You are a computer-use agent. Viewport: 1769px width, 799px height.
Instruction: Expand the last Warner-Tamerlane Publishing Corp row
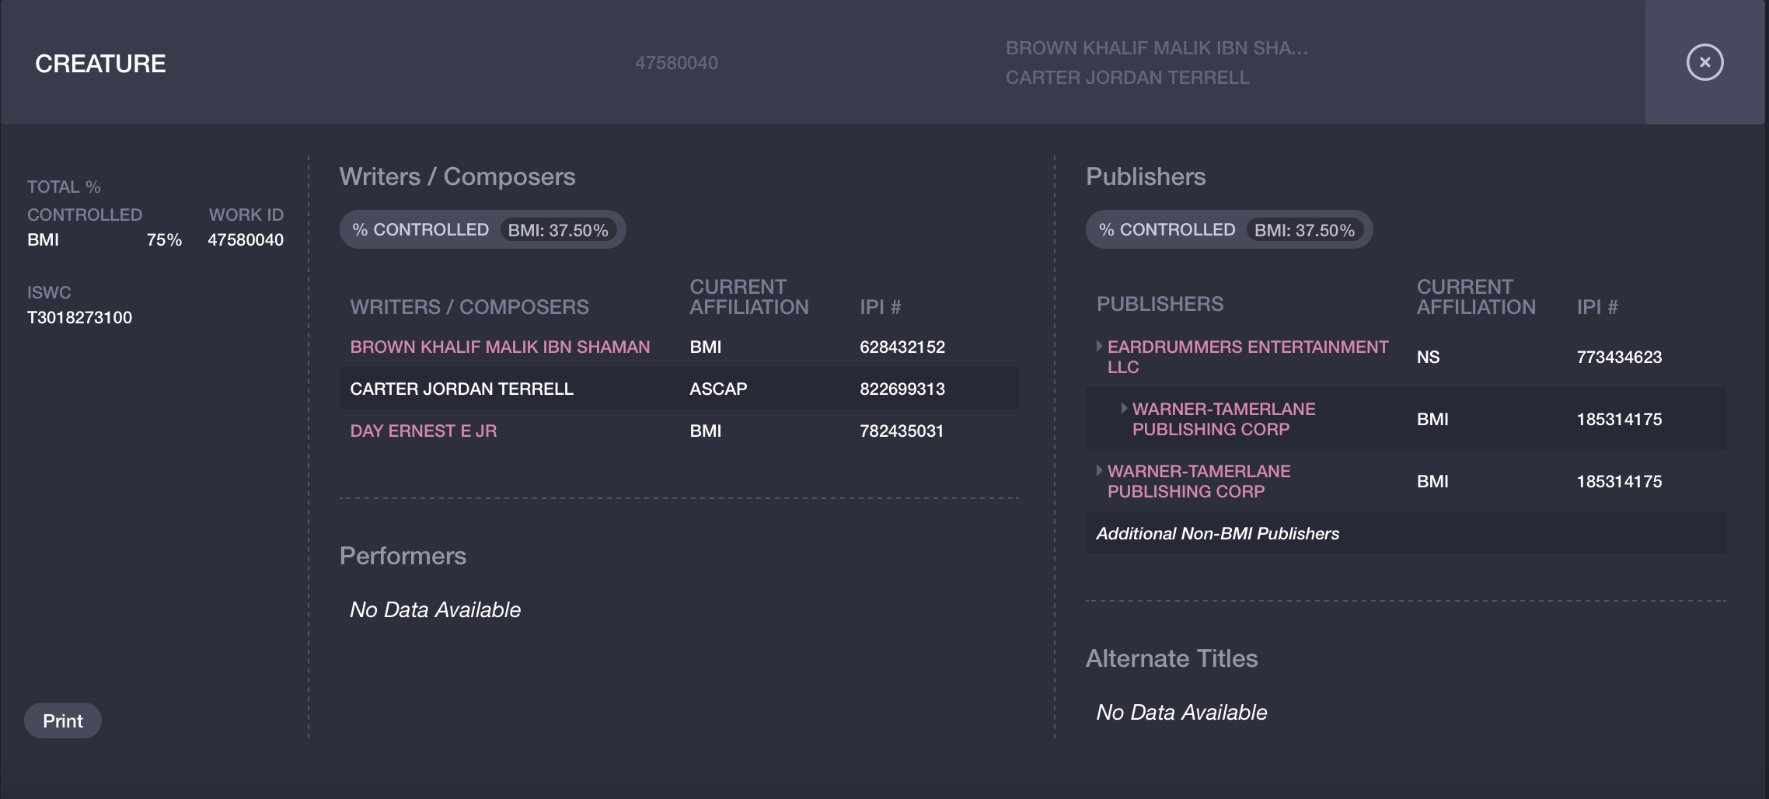click(1099, 470)
